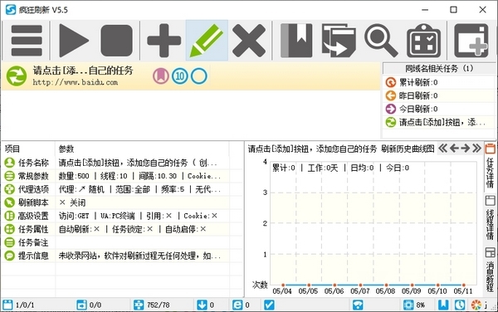Click the new window plus icon
The image size is (498, 312).
(471, 41)
